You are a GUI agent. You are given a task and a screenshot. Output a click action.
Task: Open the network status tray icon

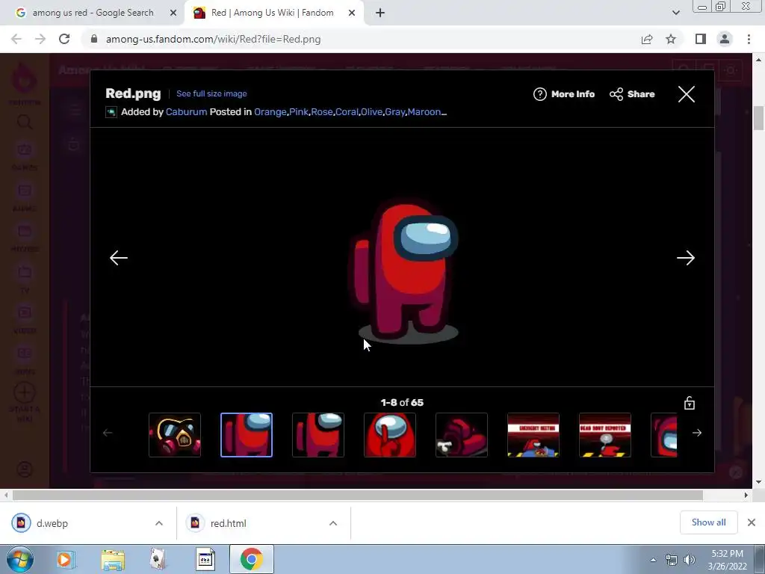[672, 560]
